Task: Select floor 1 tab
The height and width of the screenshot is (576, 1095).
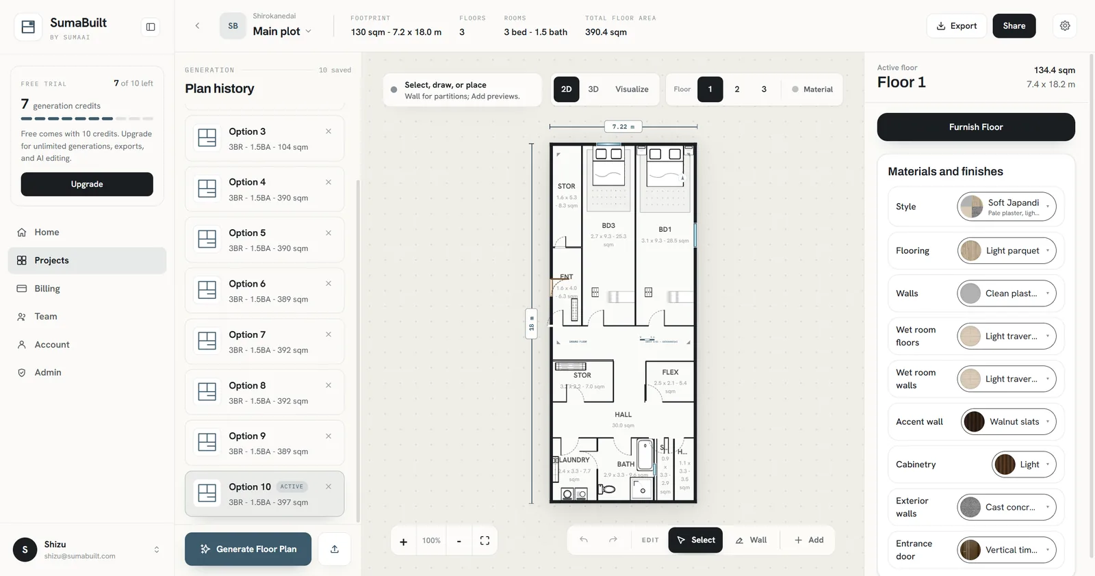Action: click(710, 89)
